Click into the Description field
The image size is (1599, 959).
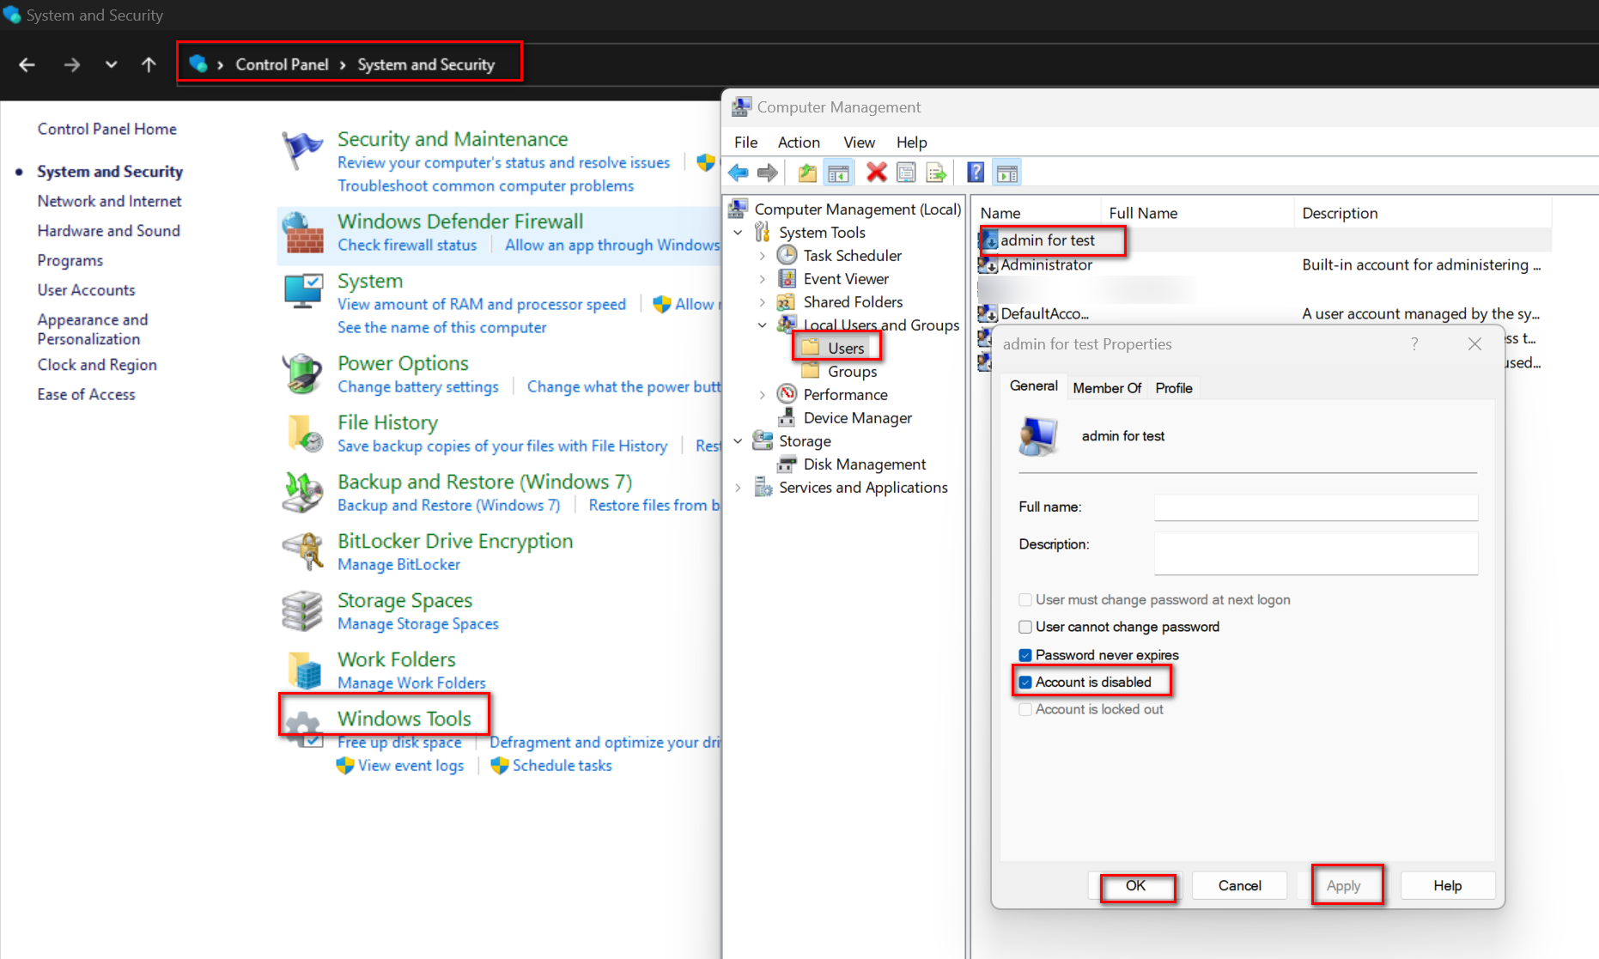coord(1316,553)
